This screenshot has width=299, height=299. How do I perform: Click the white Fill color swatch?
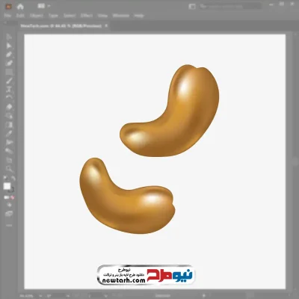click(7, 186)
